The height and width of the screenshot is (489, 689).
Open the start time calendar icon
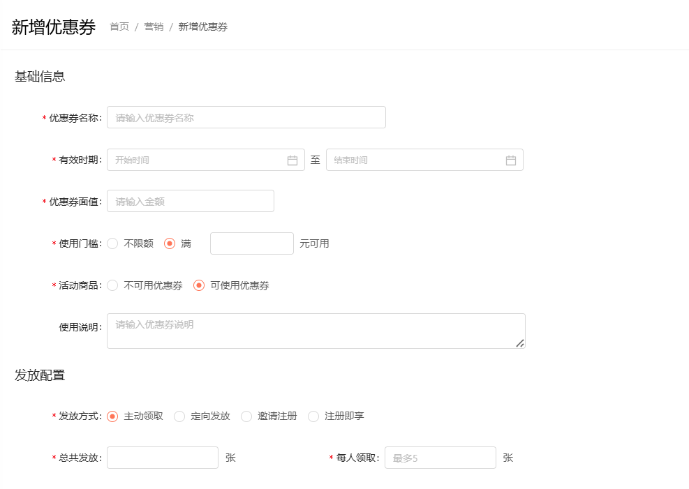292,160
